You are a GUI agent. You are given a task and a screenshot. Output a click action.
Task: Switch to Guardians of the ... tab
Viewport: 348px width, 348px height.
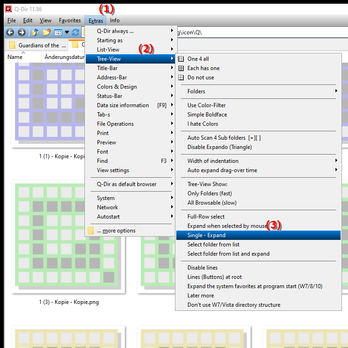click(x=37, y=45)
